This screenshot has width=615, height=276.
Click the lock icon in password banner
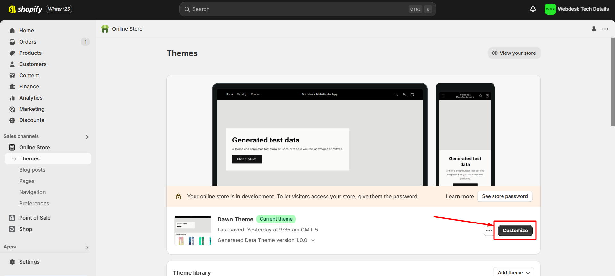coord(179,196)
